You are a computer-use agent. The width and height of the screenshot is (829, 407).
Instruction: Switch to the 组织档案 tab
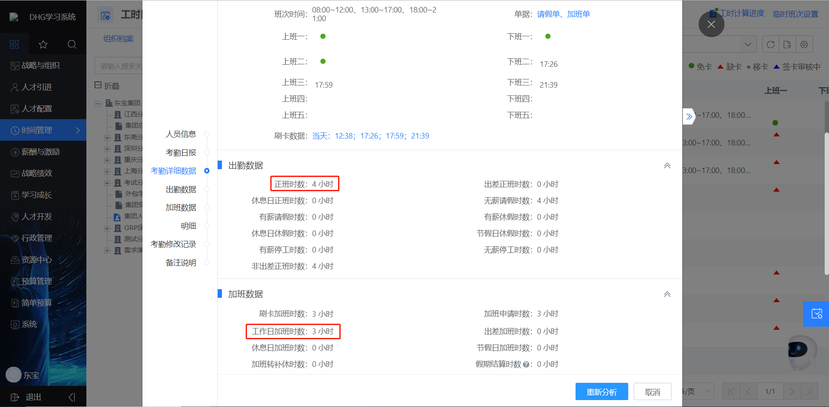pos(117,38)
